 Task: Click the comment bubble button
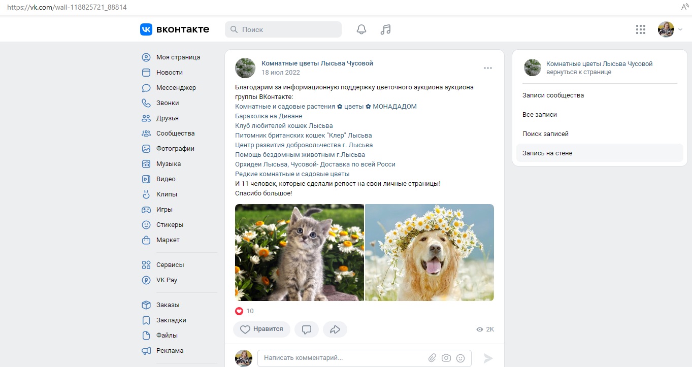pyautogui.click(x=307, y=329)
